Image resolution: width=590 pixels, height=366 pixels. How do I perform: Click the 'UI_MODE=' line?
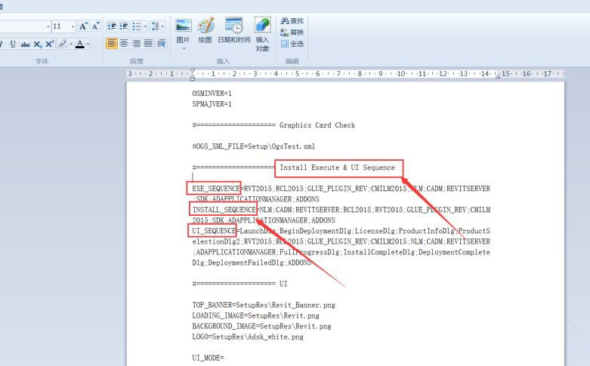[208, 358]
